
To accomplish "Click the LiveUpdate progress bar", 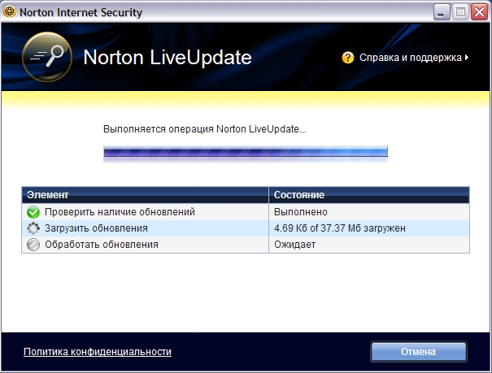I will coord(246,152).
